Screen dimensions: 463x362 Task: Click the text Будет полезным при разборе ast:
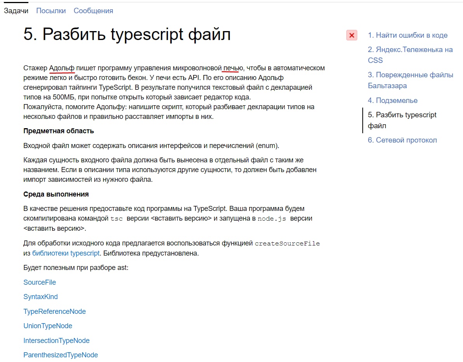click(x=76, y=268)
